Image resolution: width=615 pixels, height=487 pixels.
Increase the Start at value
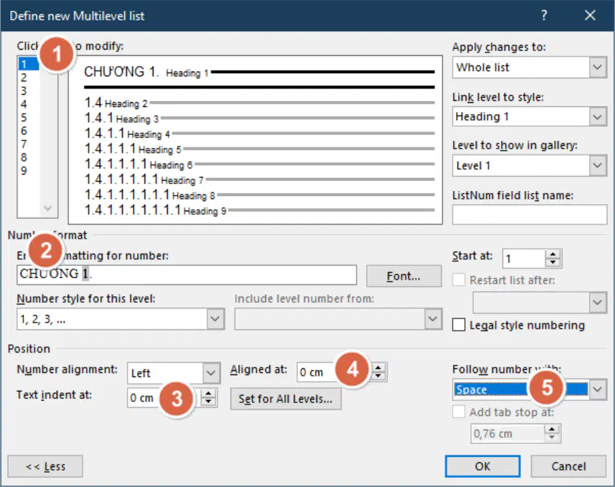tap(553, 254)
